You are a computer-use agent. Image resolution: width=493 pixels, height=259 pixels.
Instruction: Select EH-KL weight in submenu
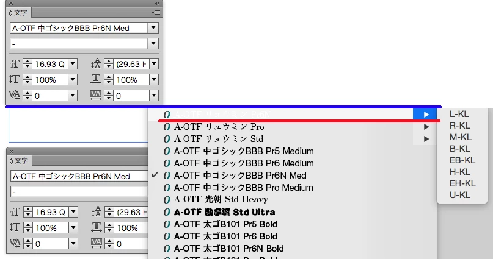tap(462, 183)
